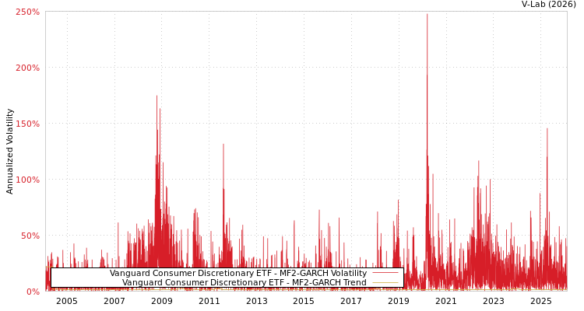This screenshot has width=584, height=311.
Task: Click the MF2-GARCH Trend legend entry
Action: point(245,282)
